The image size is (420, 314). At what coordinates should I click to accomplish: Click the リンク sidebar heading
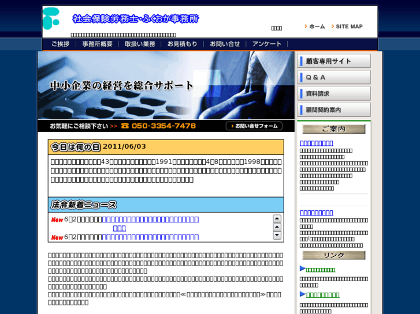334,255
